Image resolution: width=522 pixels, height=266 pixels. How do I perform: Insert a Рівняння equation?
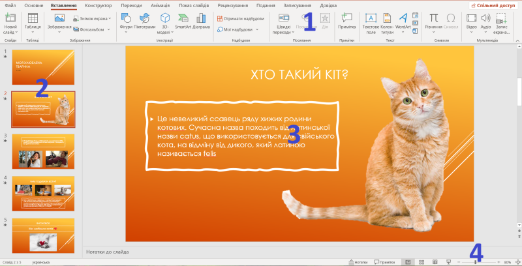(433, 23)
